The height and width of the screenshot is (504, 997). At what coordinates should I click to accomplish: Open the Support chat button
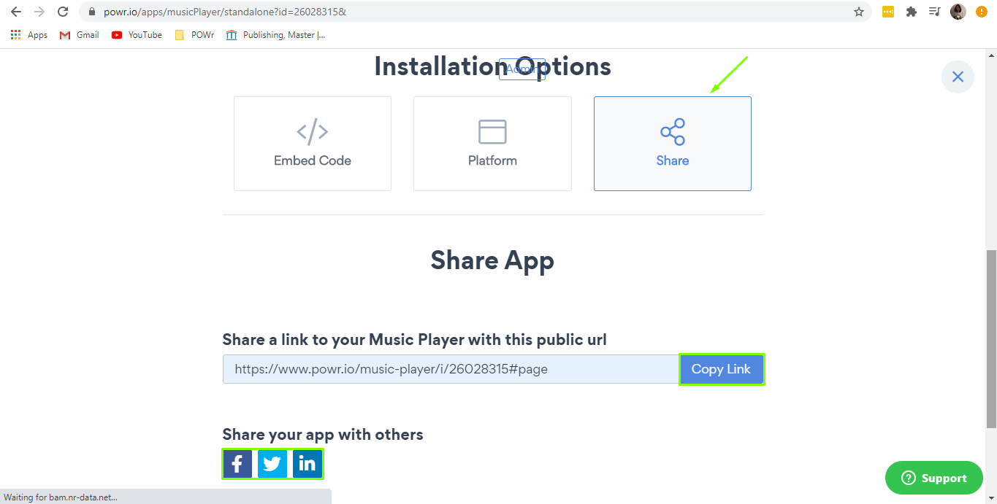934,478
